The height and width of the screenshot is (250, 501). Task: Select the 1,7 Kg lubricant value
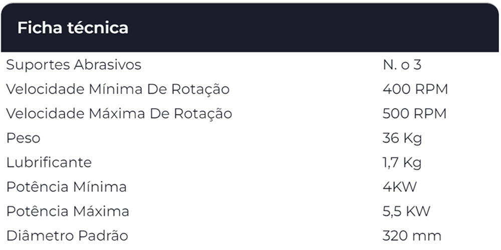tap(402, 162)
